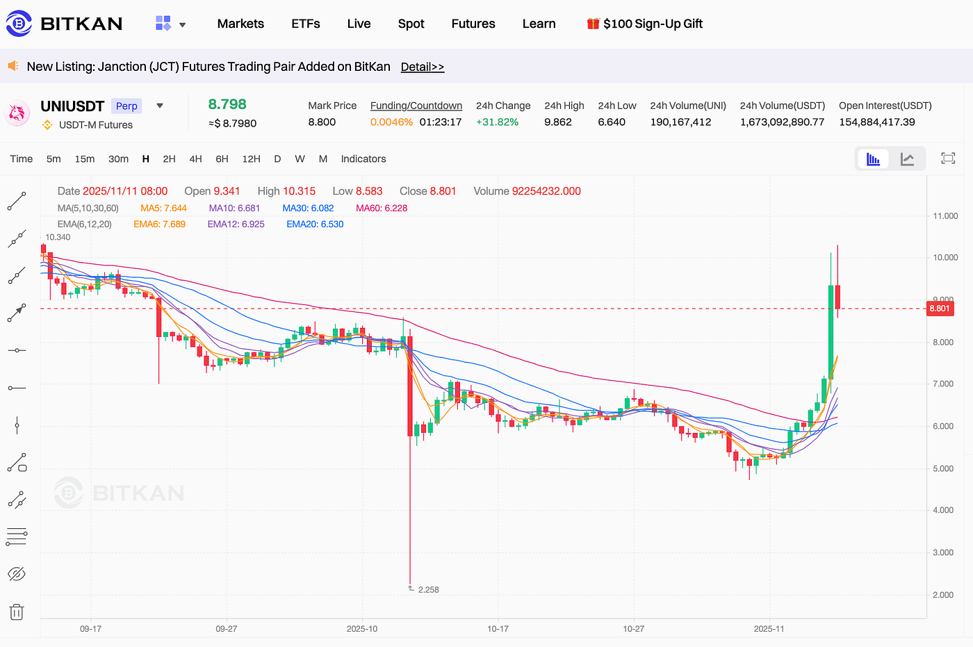Select the 6H timeframe
Image resolution: width=973 pixels, height=647 pixels.
pyautogui.click(x=222, y=159)
